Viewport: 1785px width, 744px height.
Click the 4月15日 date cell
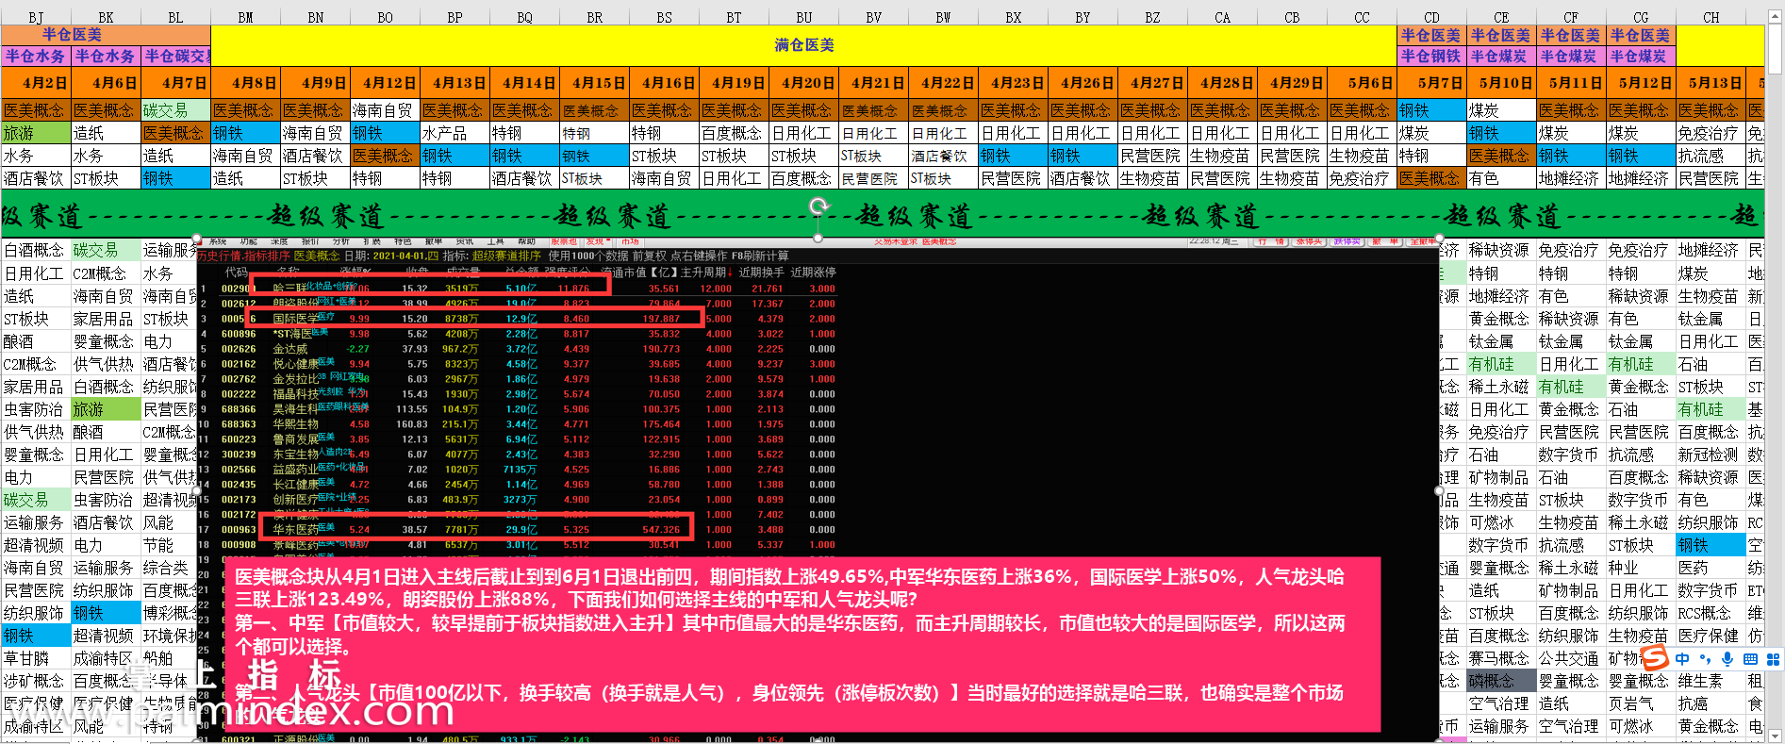(594, 82)
